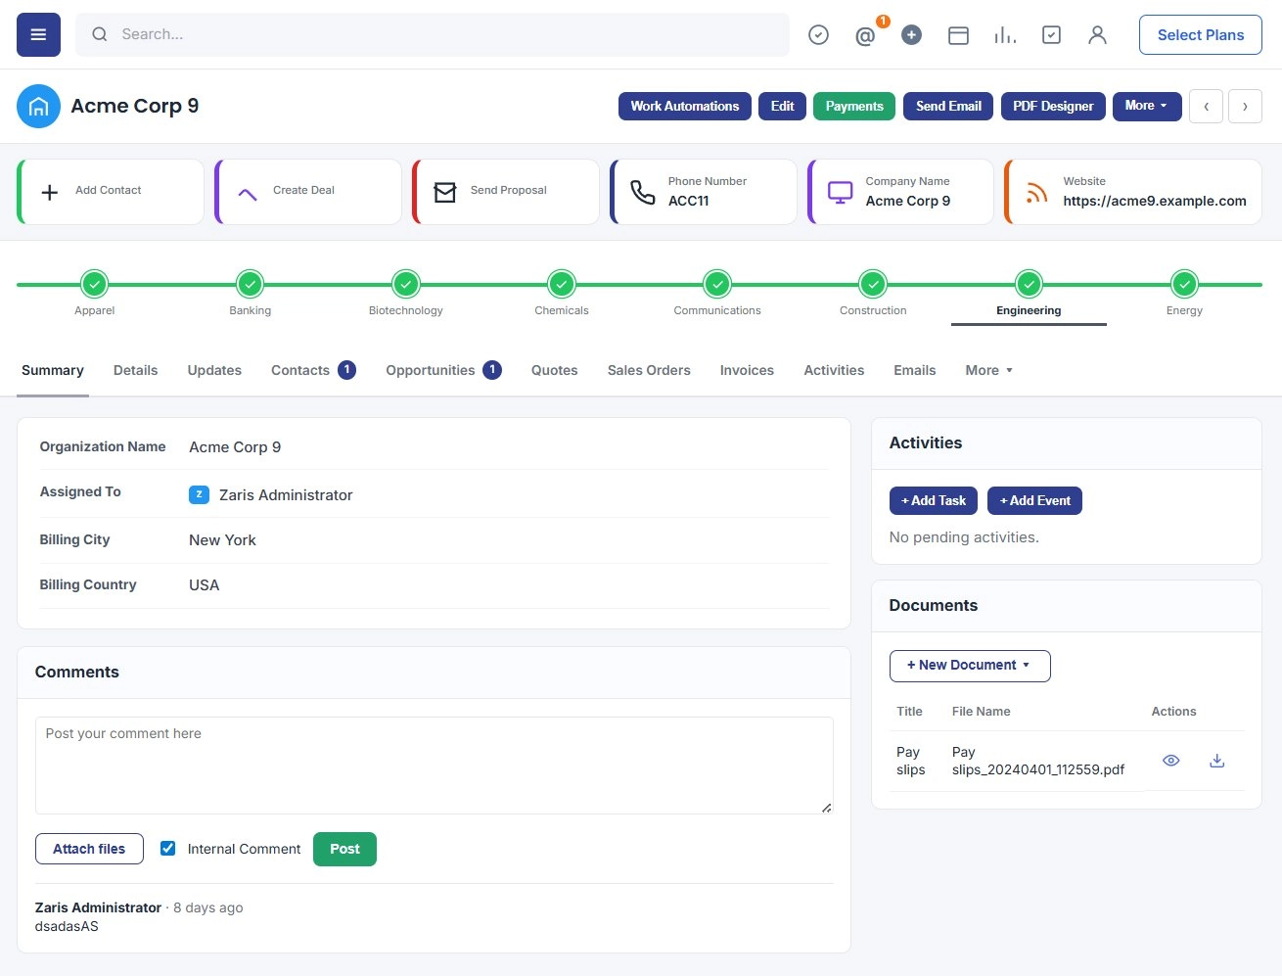
Task: Open the calendar icon in top bar
Action: click(x=958, y=35)
